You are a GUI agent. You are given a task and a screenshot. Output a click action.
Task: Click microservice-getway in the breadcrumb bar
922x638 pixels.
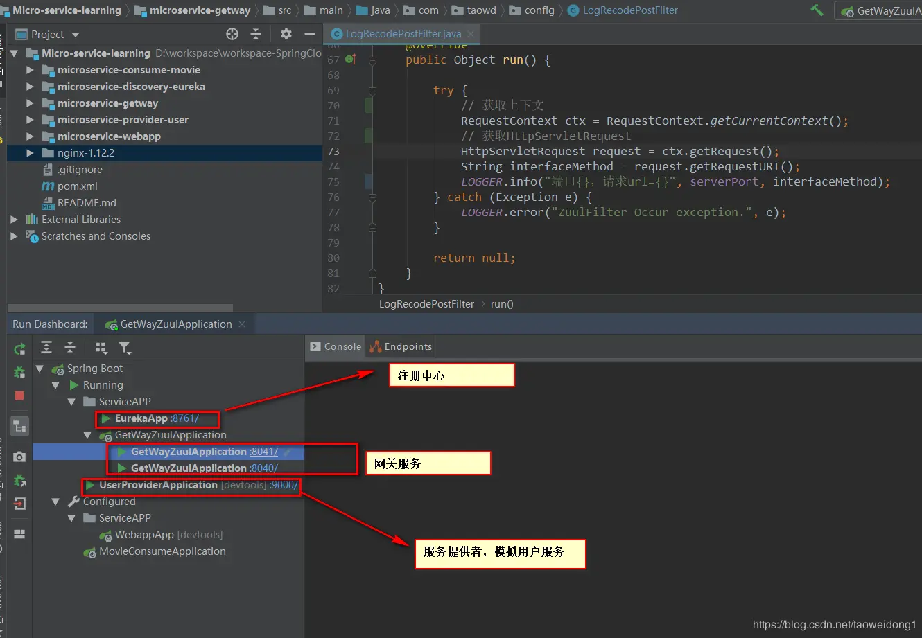200,10
